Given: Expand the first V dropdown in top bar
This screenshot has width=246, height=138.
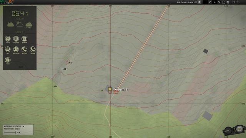Looking at the screenshot, I should (x=210, y=2).
